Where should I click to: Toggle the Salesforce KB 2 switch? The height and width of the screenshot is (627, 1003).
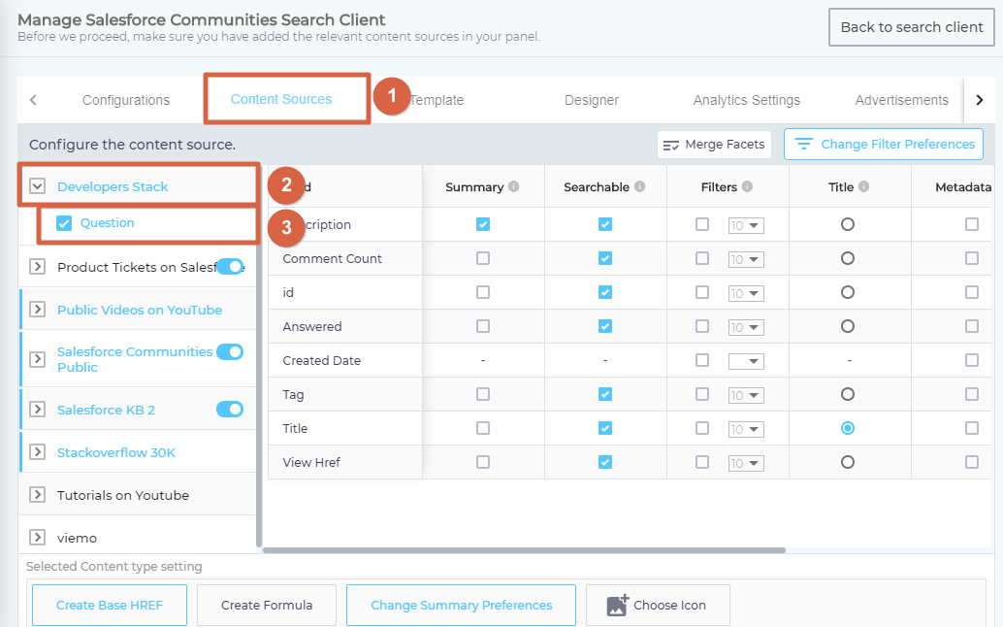click(230, 409)
